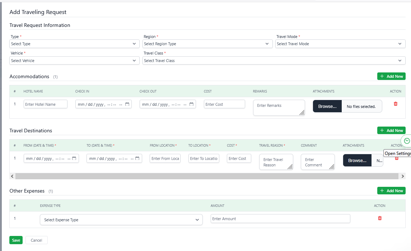Open the Select Region Type dropdown

(207, 44)
